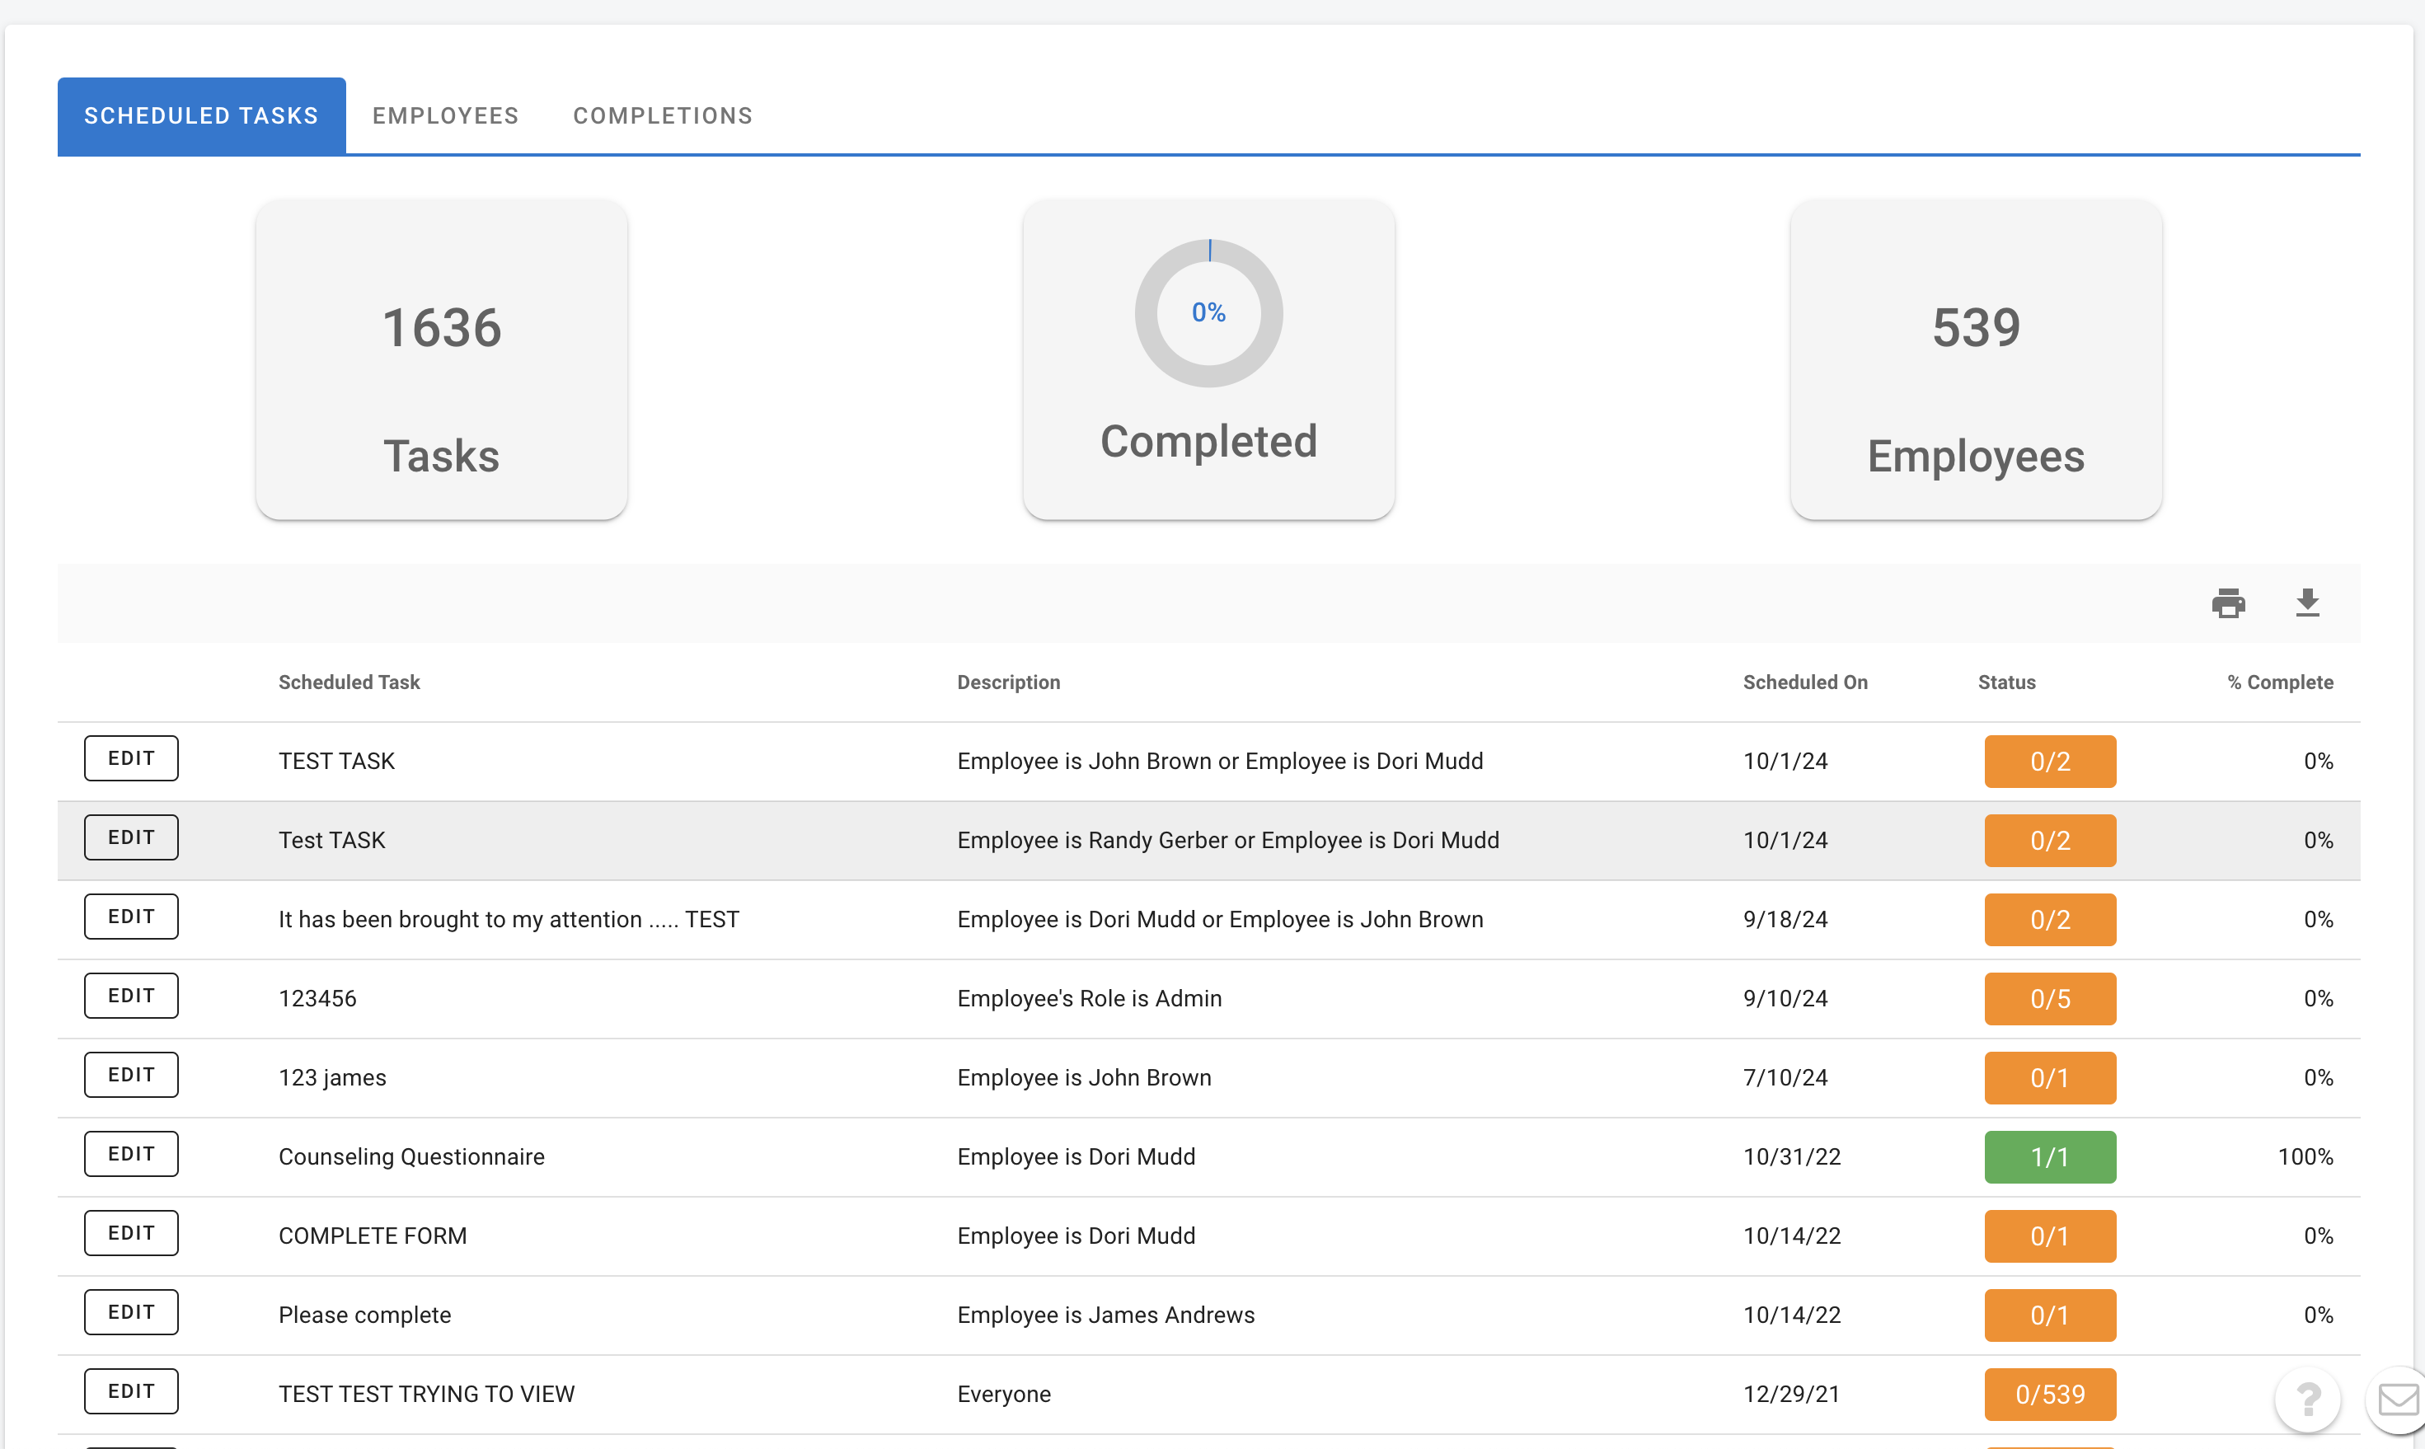Open the Completions tab
The image size is (2425, 1449).
662,116
